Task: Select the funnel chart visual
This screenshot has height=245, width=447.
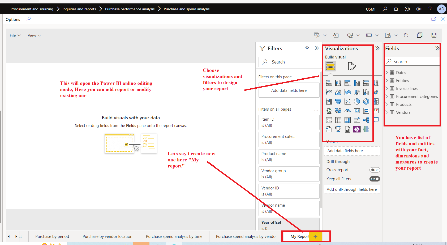Action: coord(338,101)
